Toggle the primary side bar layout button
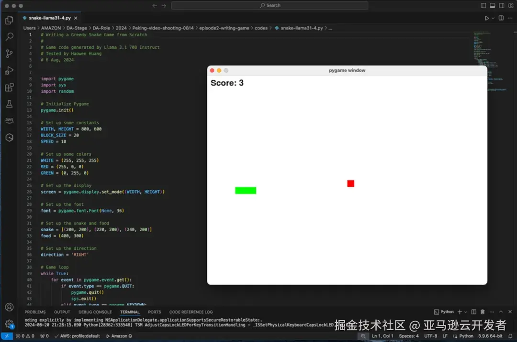The image size is (517, 342). click(483, 6)
